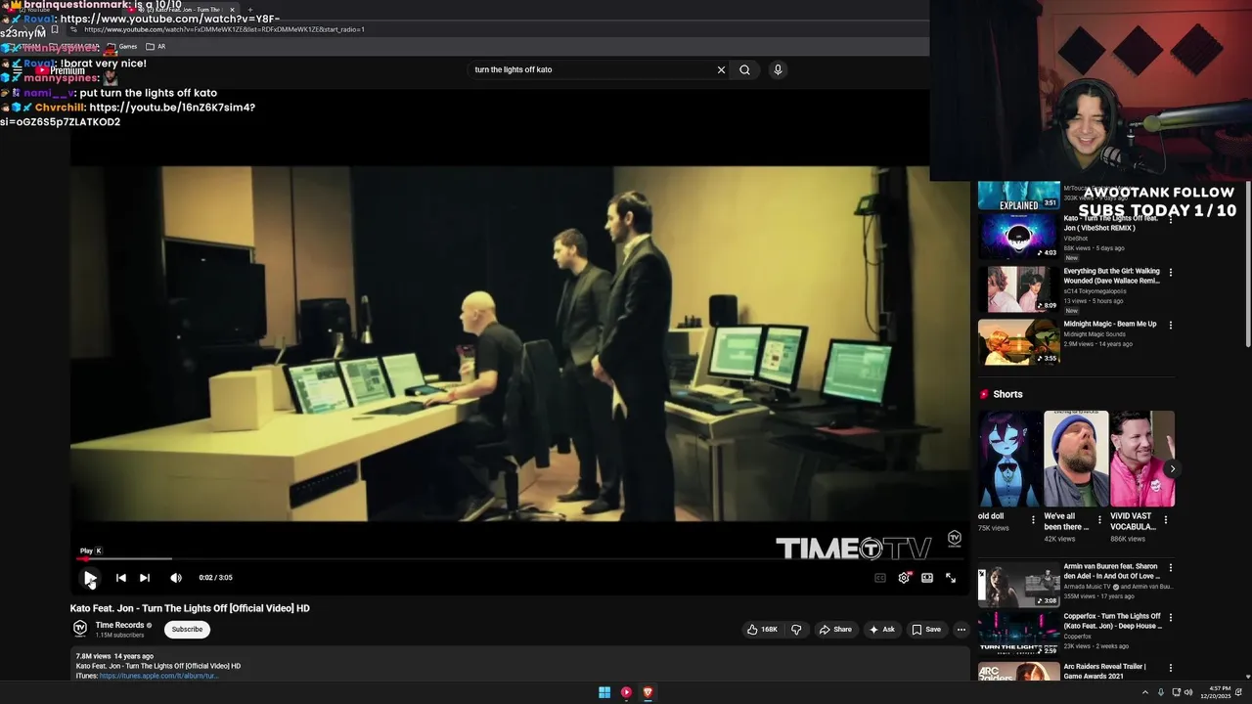Click the Time Records channel avatar
1252x704 pixels.
[80, 629]
